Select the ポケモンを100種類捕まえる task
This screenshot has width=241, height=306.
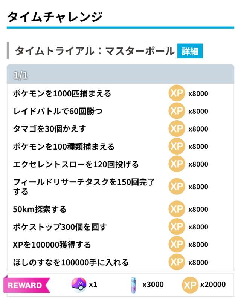point(64,147)
